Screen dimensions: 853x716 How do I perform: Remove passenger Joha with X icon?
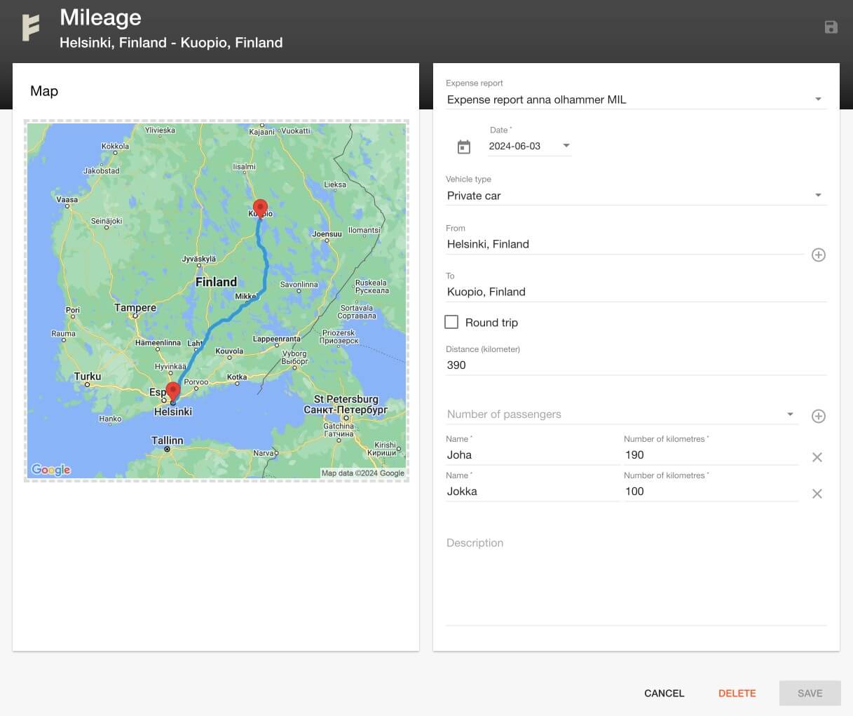coord(817,457)
